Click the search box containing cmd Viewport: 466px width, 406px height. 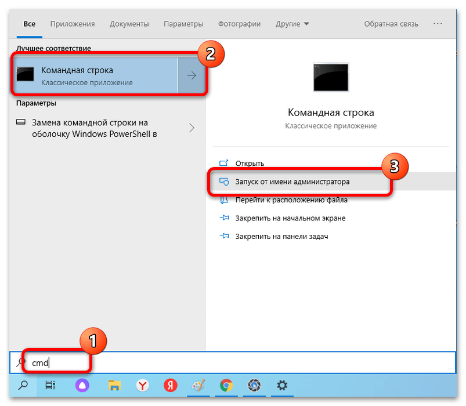coord(233,362)
